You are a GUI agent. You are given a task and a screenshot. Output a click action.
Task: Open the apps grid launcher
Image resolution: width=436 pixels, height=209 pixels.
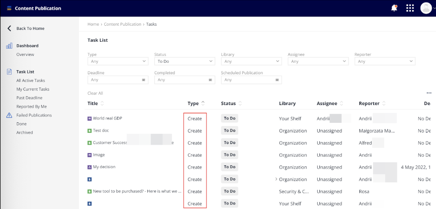[410, 8]
